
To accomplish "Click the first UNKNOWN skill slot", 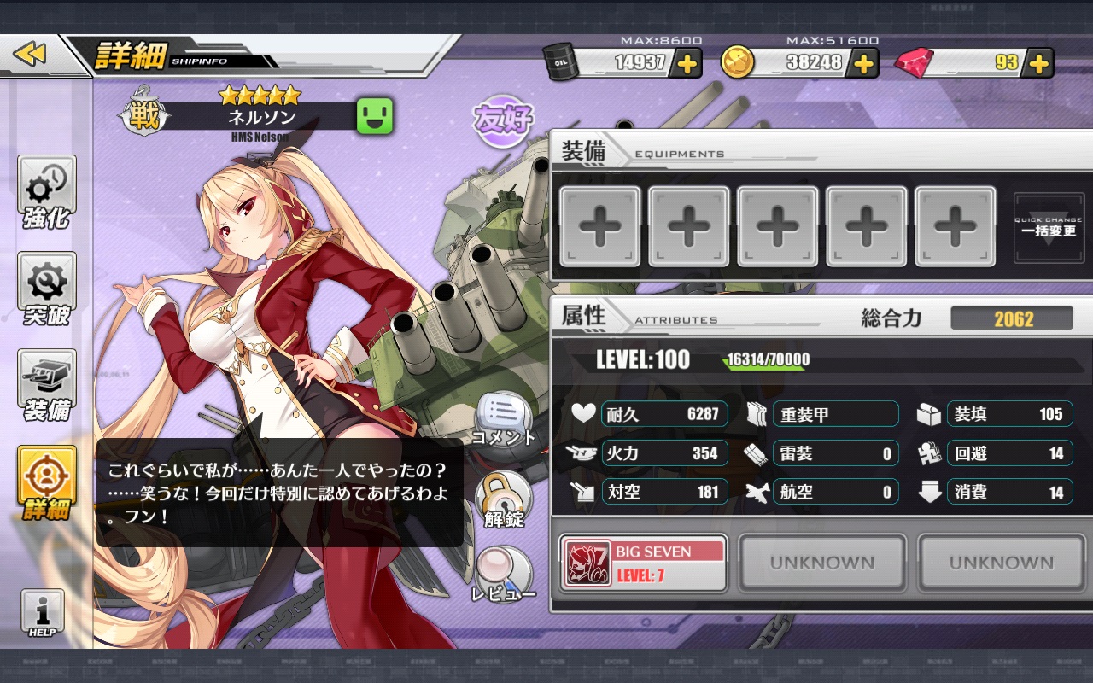I will pyautogui.click(x=822, y=563).
